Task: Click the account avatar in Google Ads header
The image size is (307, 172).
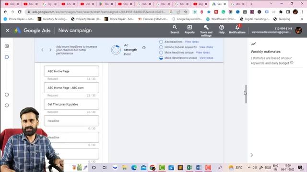Action: pos(298,31)
